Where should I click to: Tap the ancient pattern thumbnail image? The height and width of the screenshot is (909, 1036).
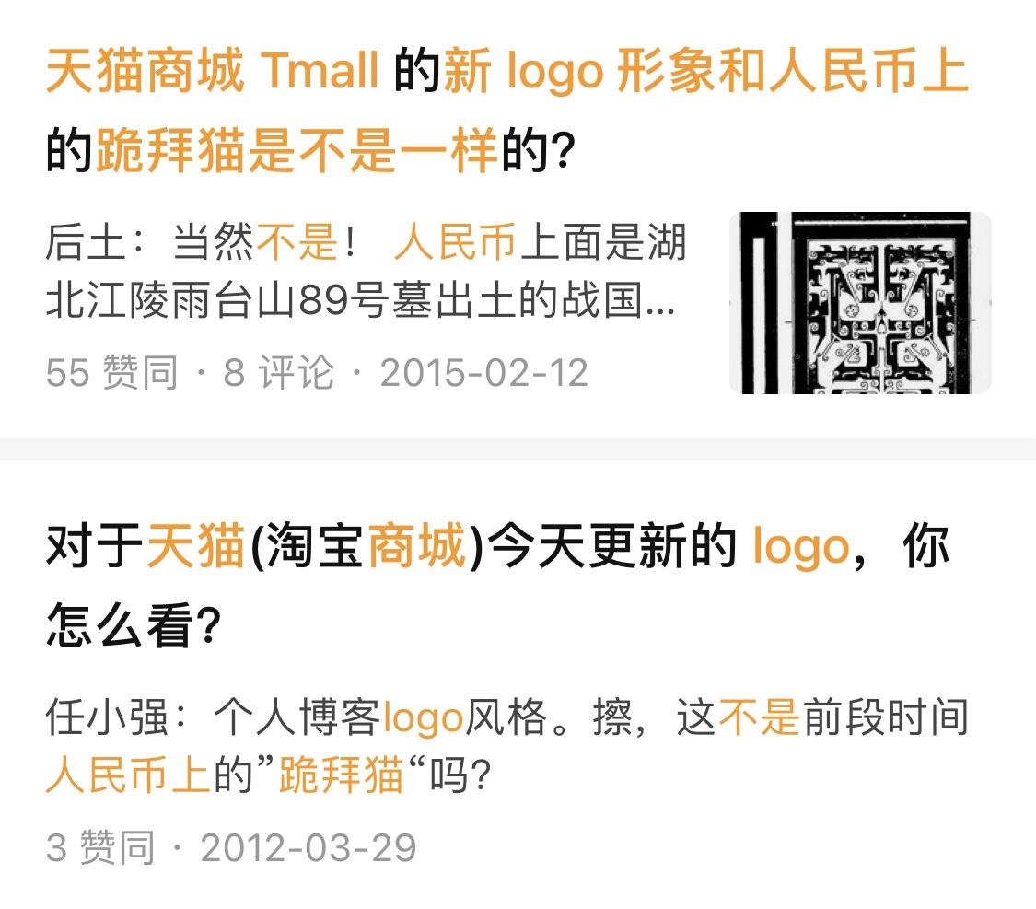coord(860,303)
